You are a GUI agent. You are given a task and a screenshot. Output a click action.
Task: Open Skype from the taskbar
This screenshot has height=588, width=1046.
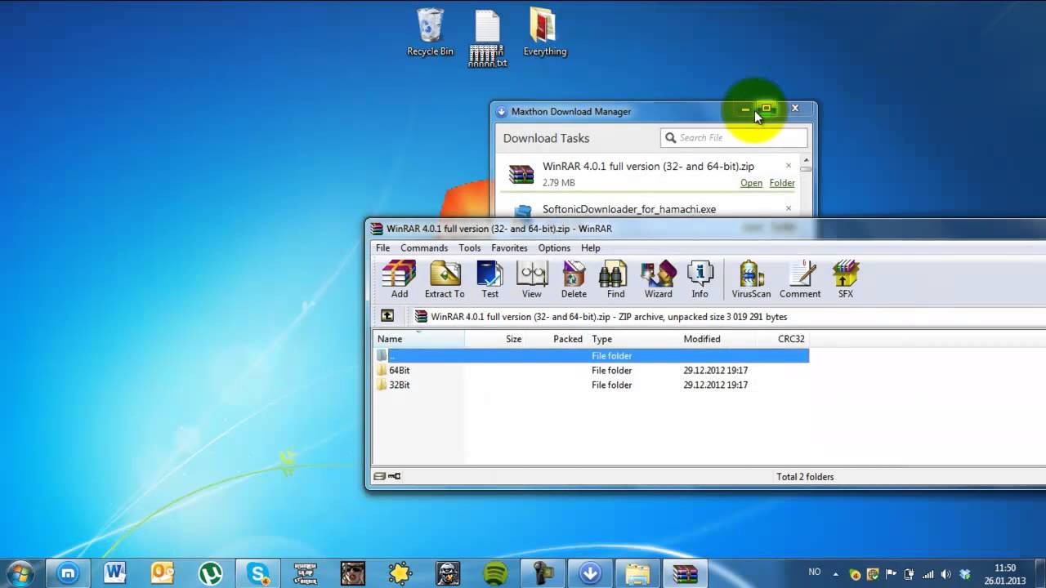tap(257, 573)
